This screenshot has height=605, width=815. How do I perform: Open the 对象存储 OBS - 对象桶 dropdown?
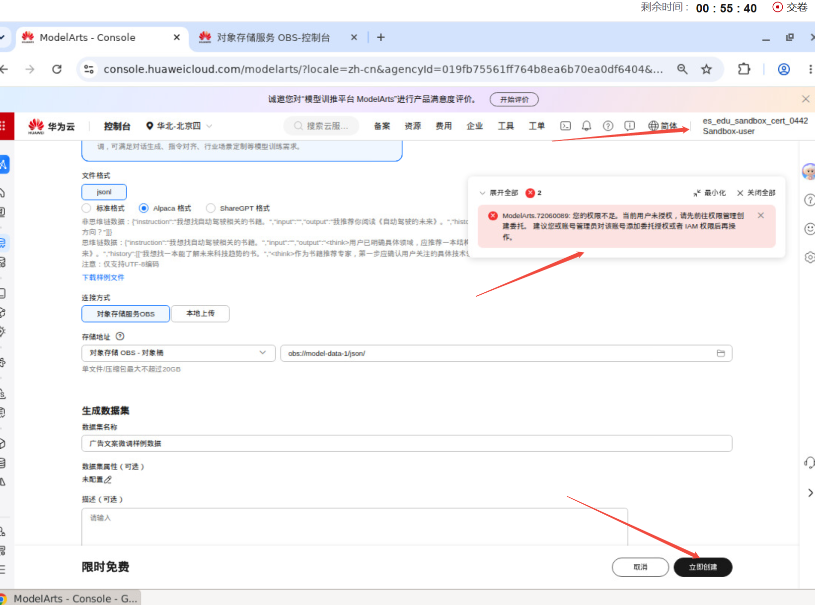(178, 353)
